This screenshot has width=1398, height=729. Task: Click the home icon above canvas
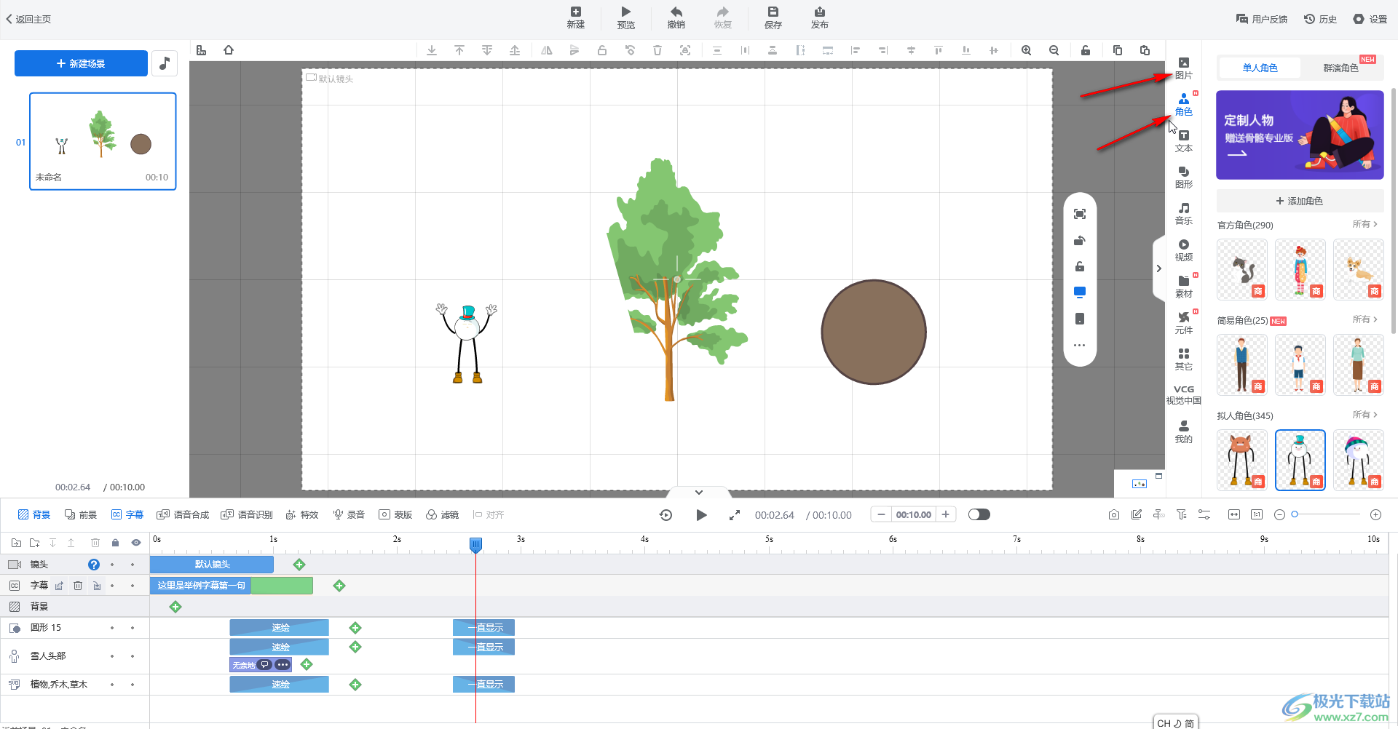(229, 50)
